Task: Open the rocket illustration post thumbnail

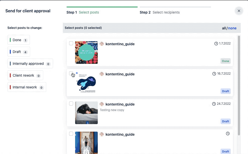Action: tap(86, 83)
